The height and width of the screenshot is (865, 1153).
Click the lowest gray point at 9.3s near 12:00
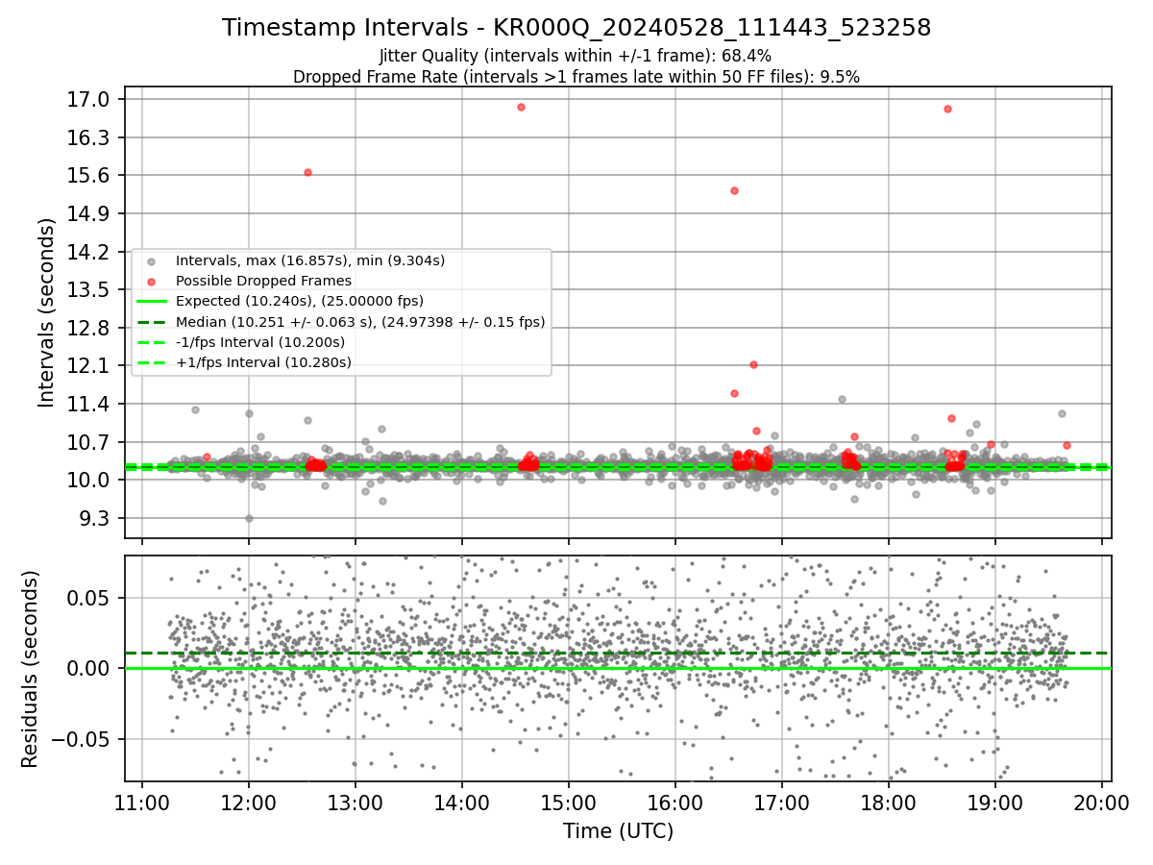249,518
